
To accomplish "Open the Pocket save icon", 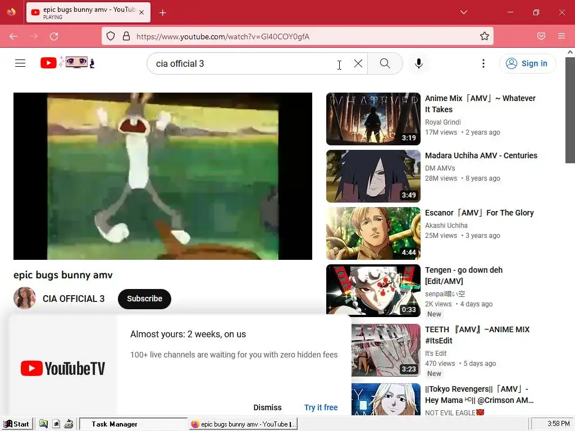I will pyautogui.click(x=541, y=36).
